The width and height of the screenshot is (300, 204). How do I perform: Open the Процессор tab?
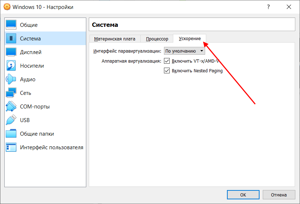click(157, 39)
